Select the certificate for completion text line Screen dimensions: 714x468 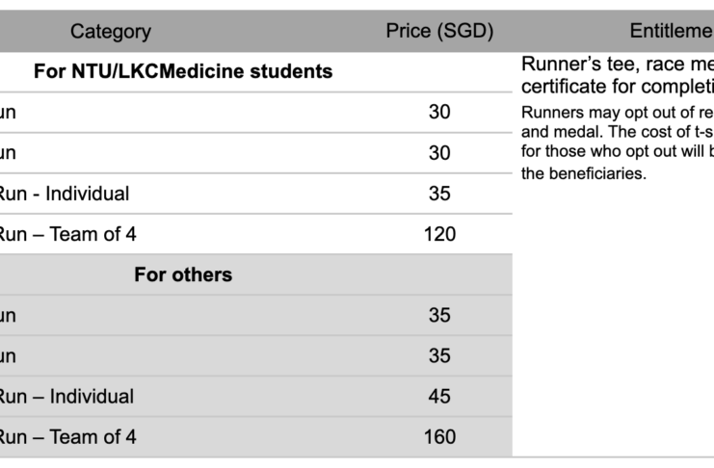click(618, 87)
